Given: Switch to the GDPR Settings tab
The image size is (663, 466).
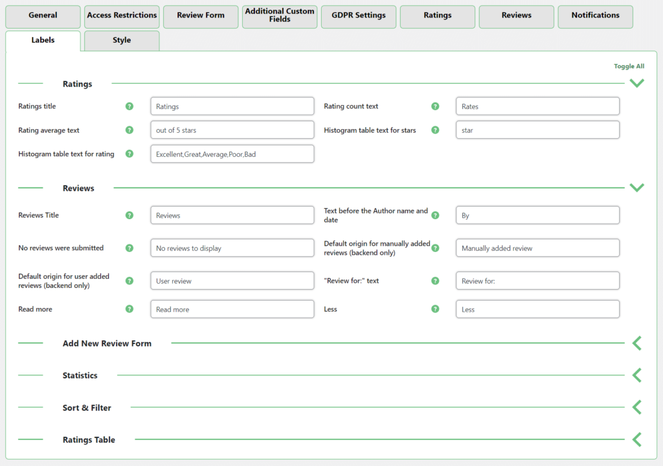Looking at the screenshot, I should click(359, 16).
